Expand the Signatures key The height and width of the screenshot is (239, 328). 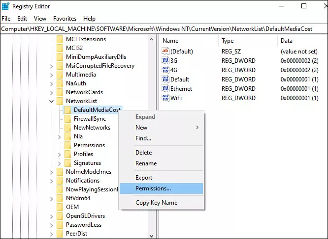click(60, 163)
